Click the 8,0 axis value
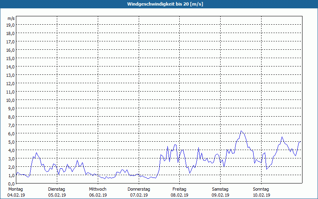 click(12, 117)
